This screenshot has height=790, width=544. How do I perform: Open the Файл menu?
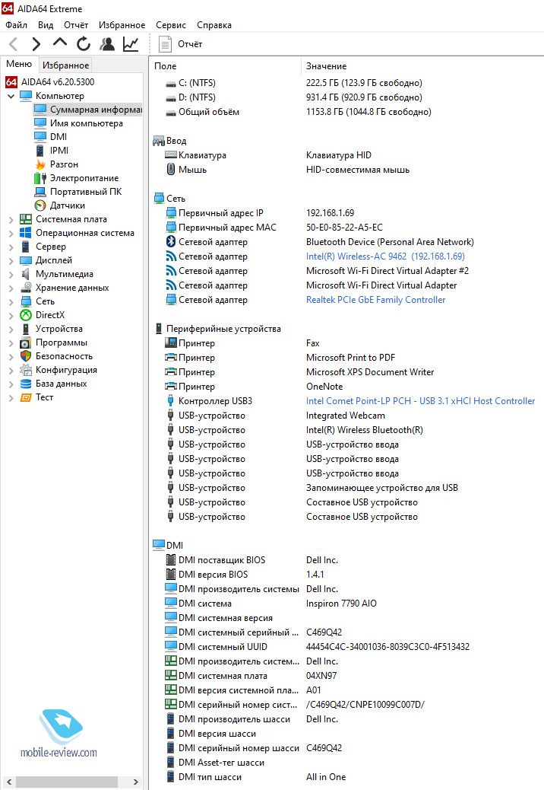17,24
